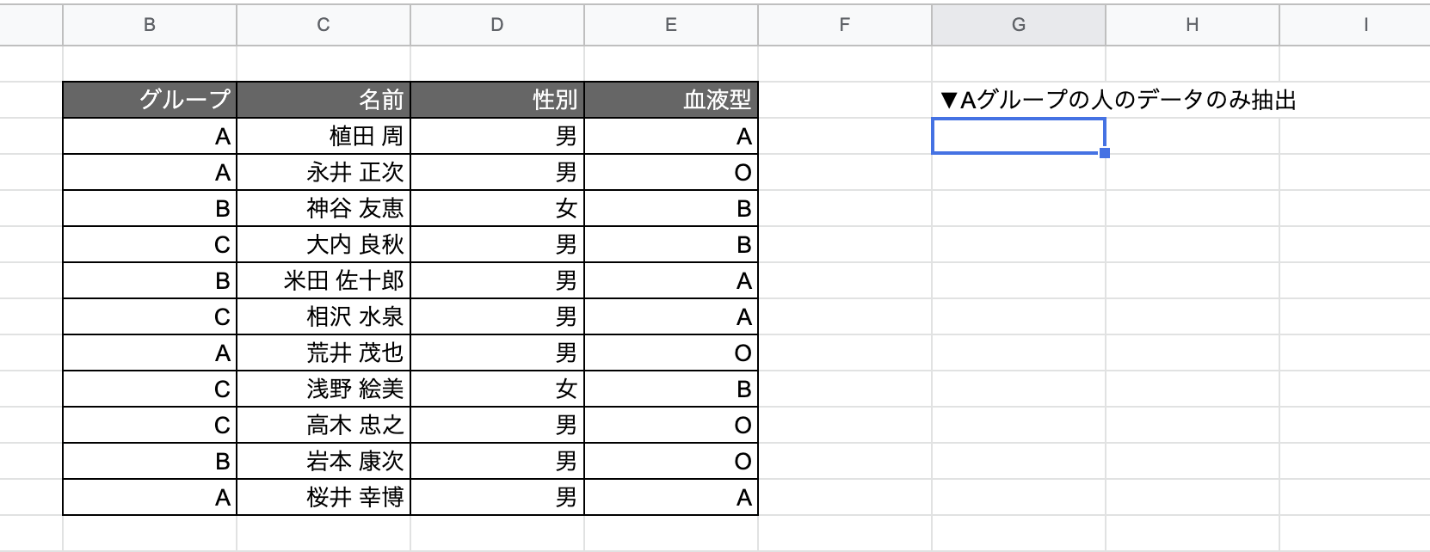This screenshot has width=1430, height=552.
Task: Click the blue fill handle of selected cell
Action: coord(1105,153)
